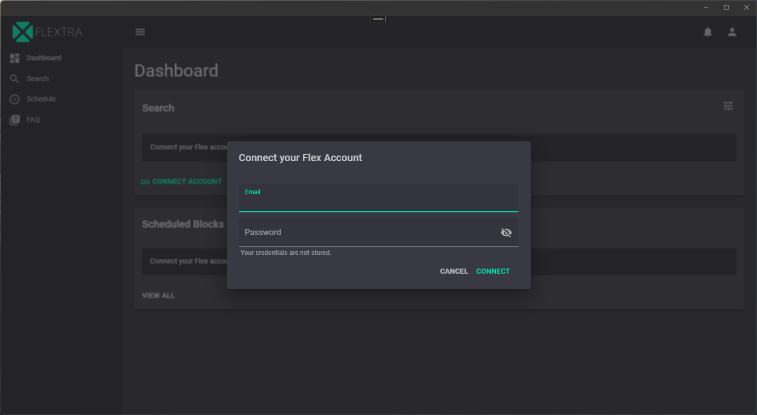Click View All under Scheduled Blocks
The height and width of the screenshot is (415, 757).
coord(158,295)
